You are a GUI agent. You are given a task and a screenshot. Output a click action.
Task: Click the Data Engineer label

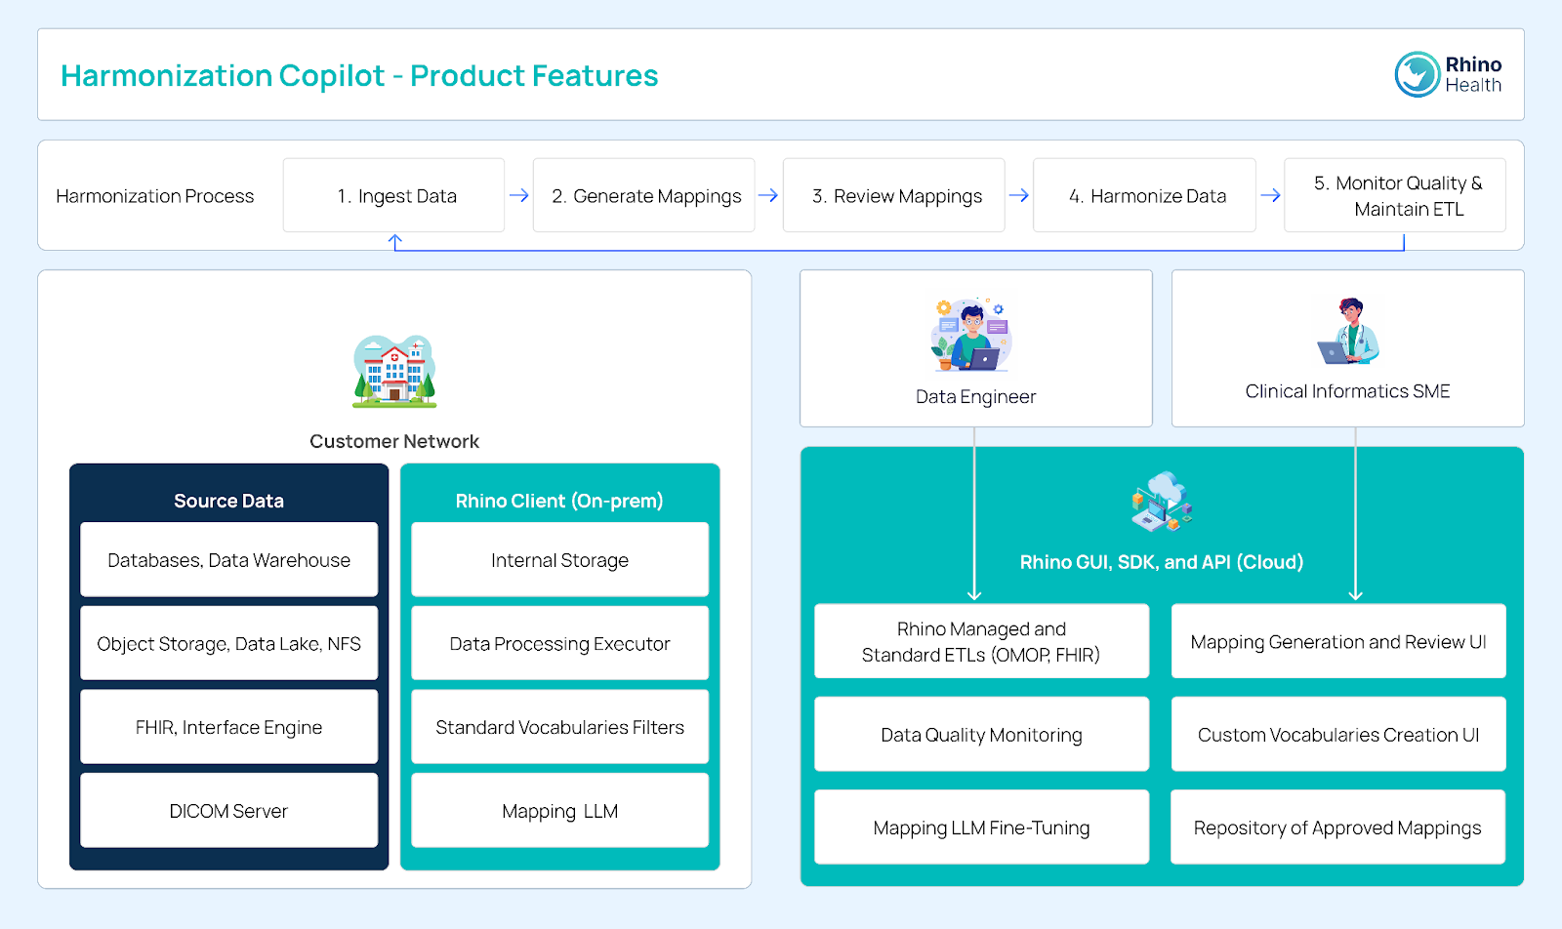[x=975, y=396]
